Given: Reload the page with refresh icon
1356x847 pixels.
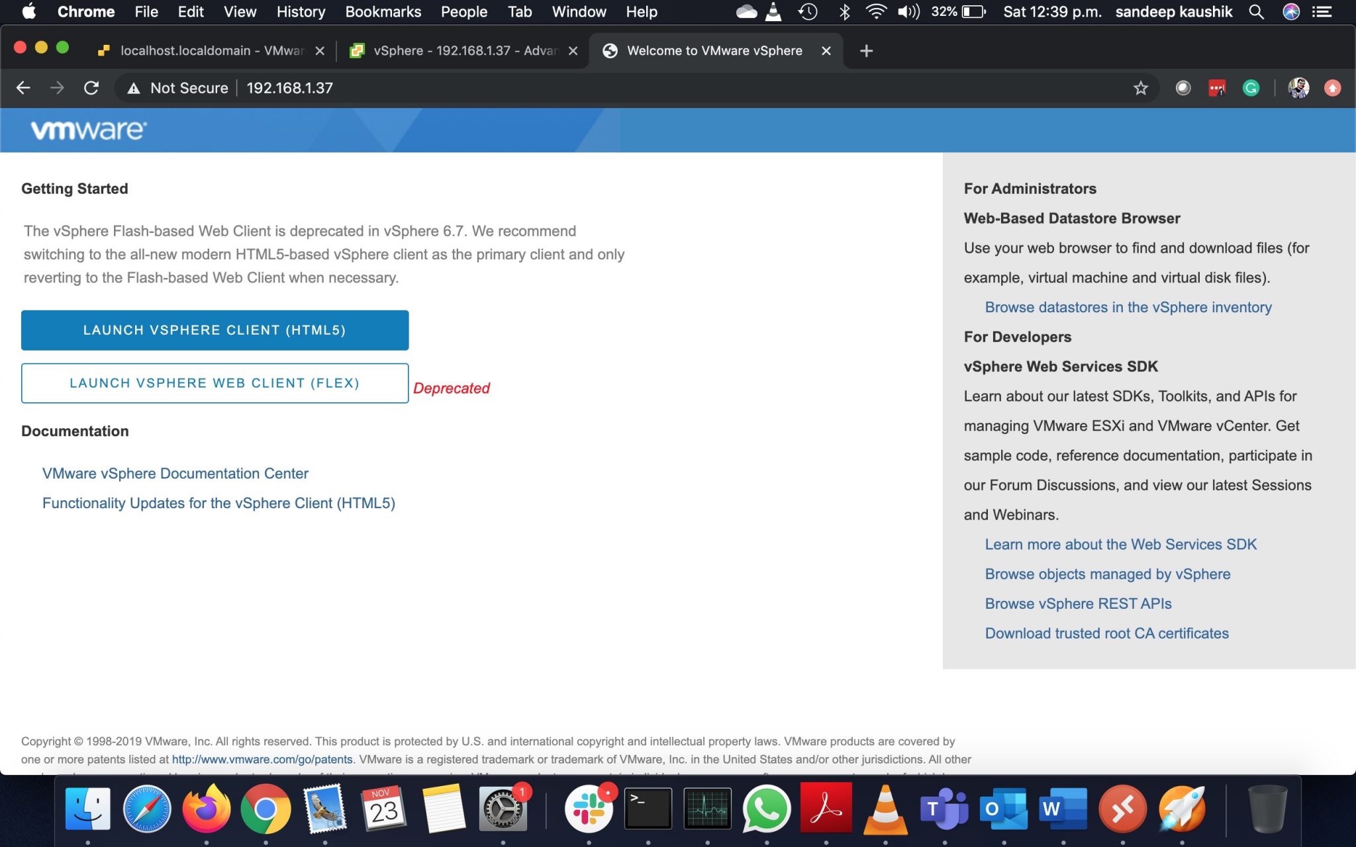Looking at the screenshot, I should coord(91,88).
